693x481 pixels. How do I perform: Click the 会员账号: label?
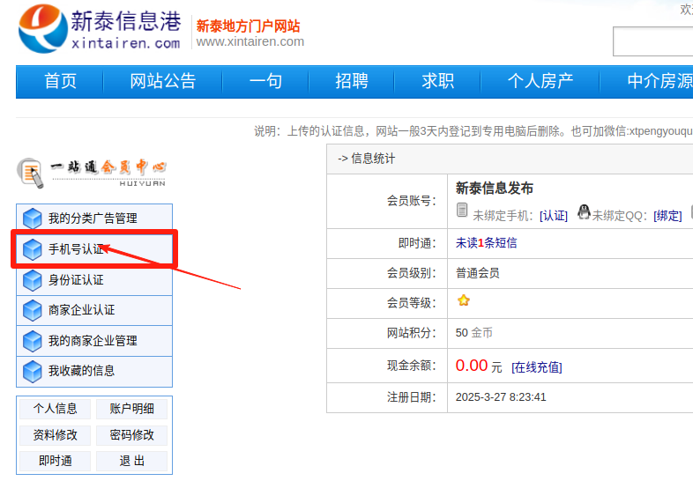(x=412, y=202)
